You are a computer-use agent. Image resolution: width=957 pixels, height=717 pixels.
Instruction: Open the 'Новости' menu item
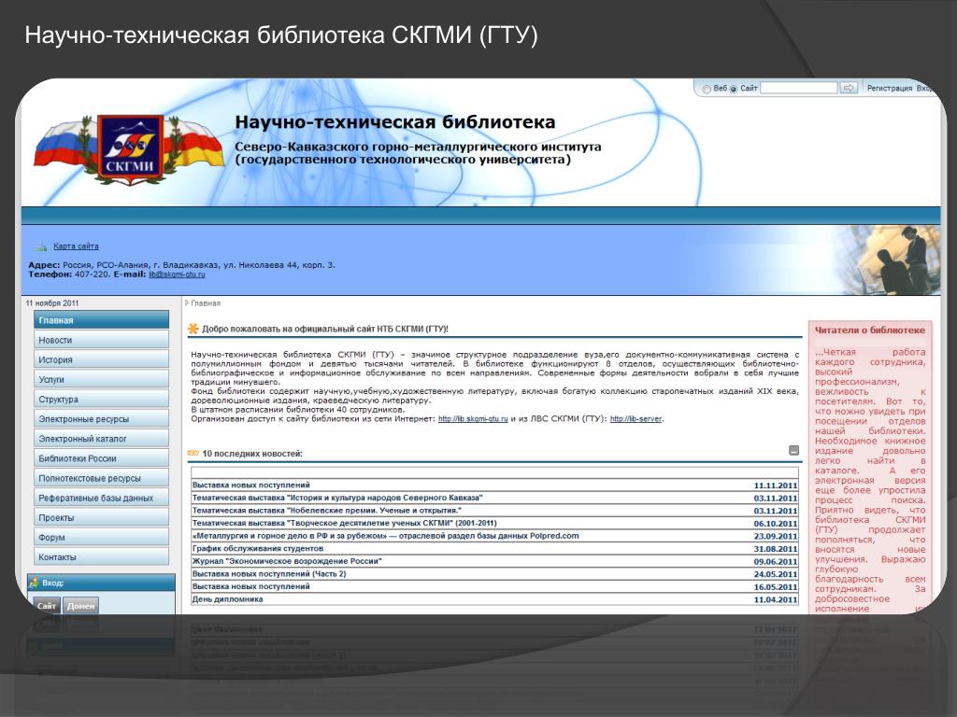click(101, 340)
